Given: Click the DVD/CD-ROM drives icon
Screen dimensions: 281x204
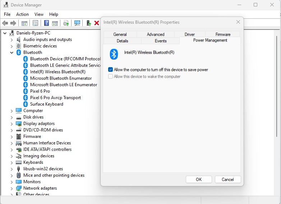Looking at the screenshot, I should click(19, 130).
